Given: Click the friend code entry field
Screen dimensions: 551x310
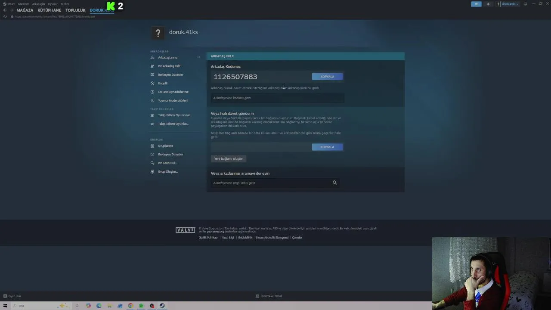Looking at the screenshot, I should pos(277,98).
